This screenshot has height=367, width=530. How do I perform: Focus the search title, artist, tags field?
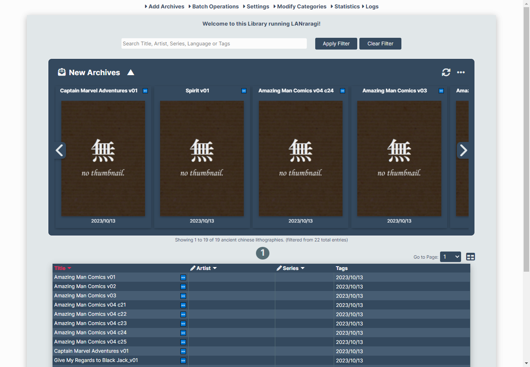pyautogui.click(x=214, y=44)
